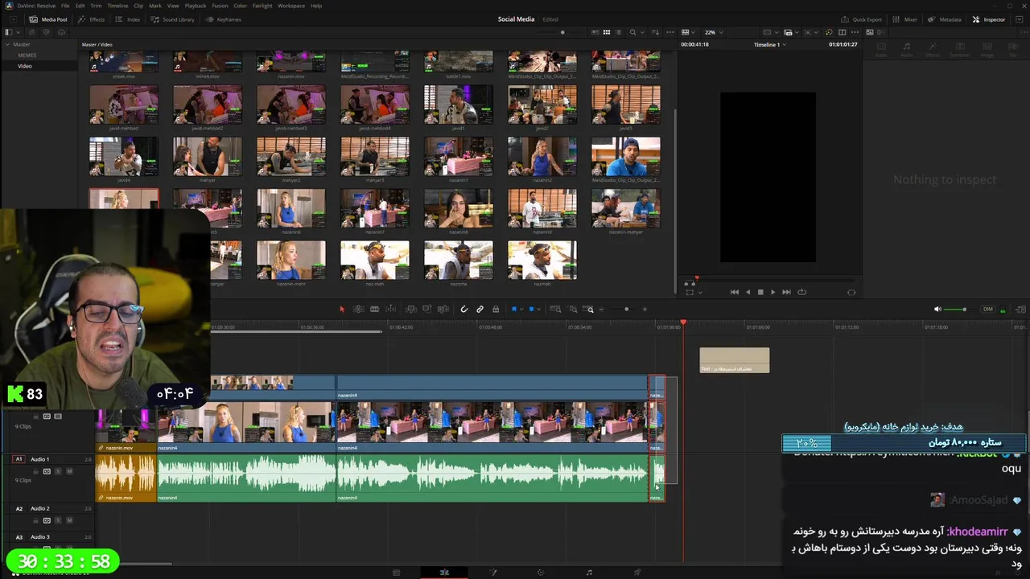Expand the Marker color dropdown arrow

point(538,309)
